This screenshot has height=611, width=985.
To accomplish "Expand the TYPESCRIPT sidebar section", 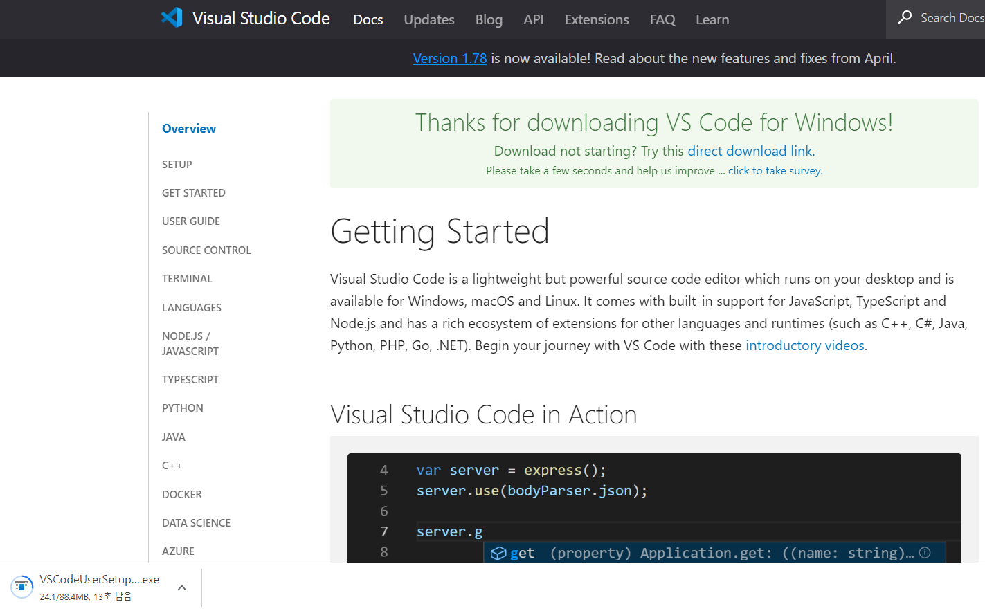I will click(x=190, y=380).
